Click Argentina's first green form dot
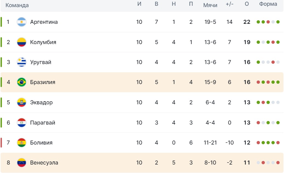Viewport: 284px width, 173px height. click(x=258, y=22)
